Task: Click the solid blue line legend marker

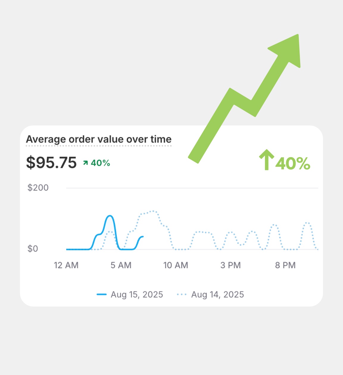Action: tap(102, 294)
